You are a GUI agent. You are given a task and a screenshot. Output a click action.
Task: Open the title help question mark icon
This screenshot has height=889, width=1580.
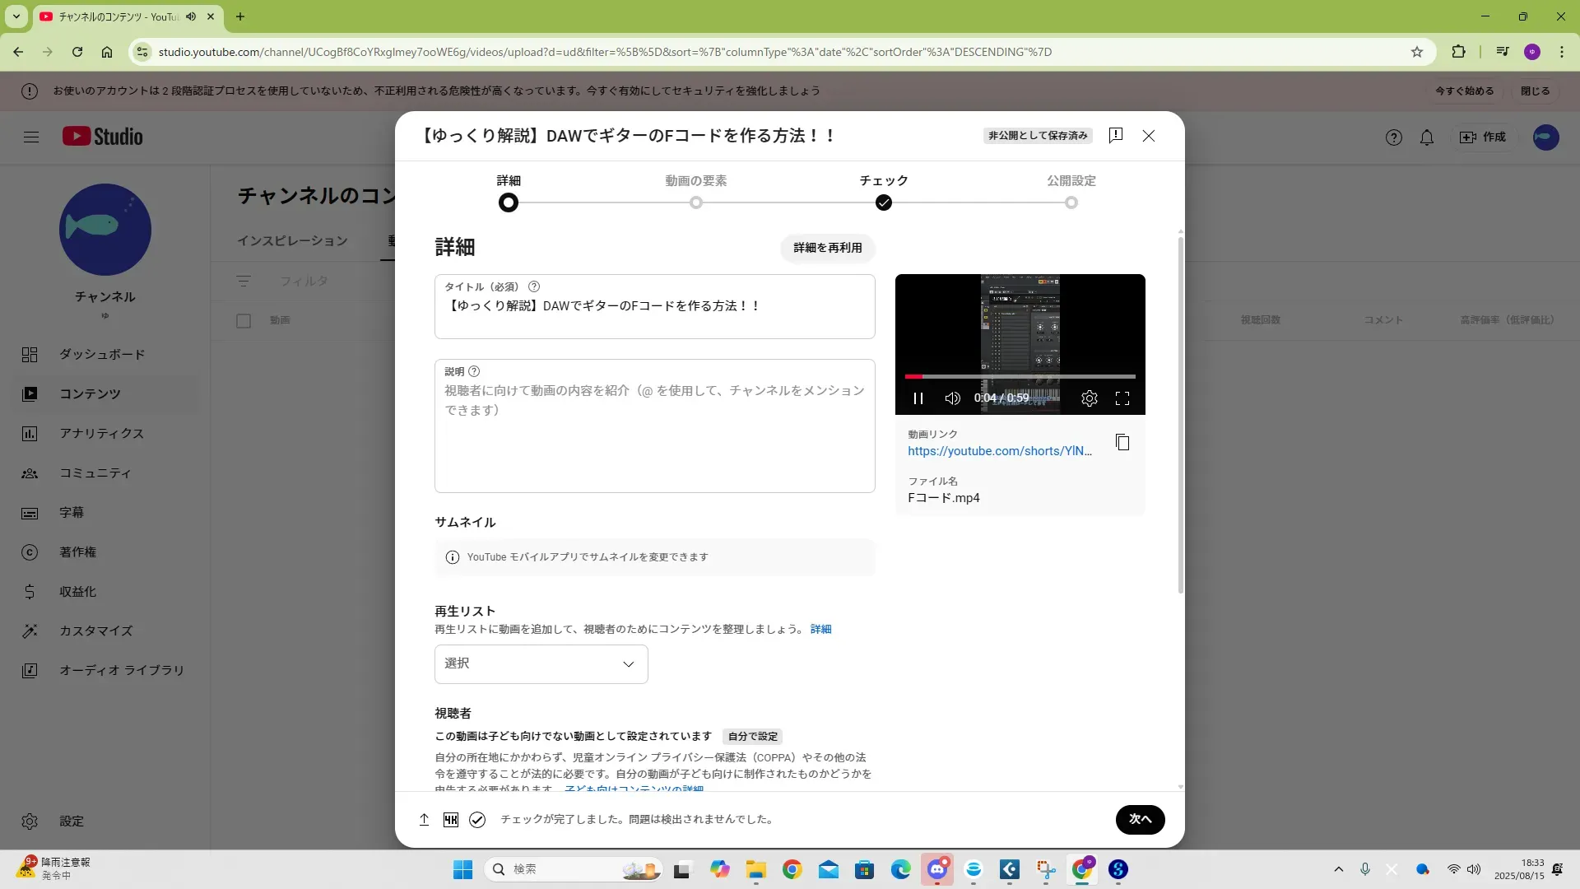pyautogui.click(x=533, y=286)
